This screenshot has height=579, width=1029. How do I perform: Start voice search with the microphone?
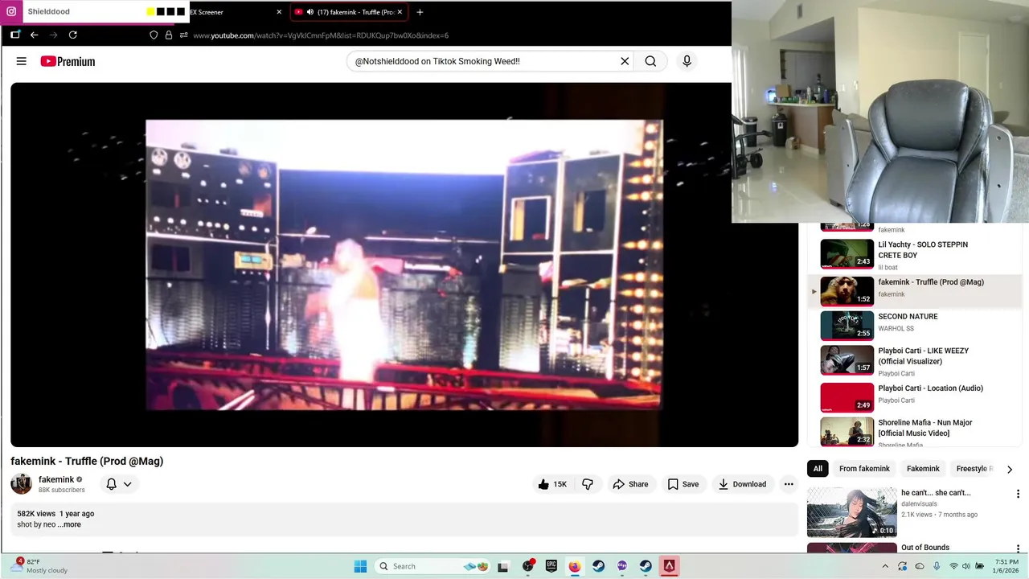pos(687,61)
